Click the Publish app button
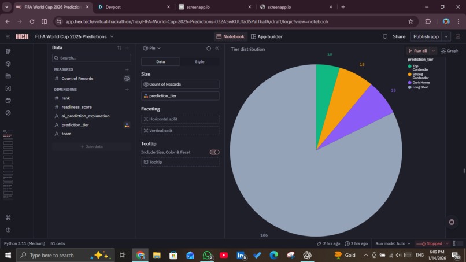This screenshot has height=262, width=466. click(426, 36)
